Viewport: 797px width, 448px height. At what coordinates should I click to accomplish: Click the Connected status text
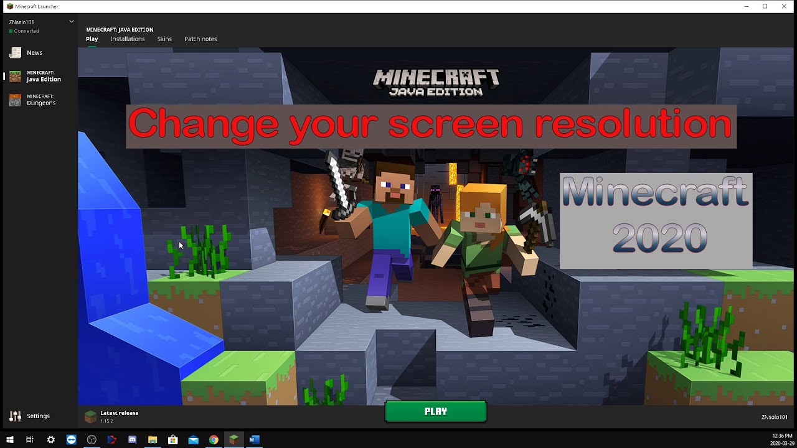[26, 31]
